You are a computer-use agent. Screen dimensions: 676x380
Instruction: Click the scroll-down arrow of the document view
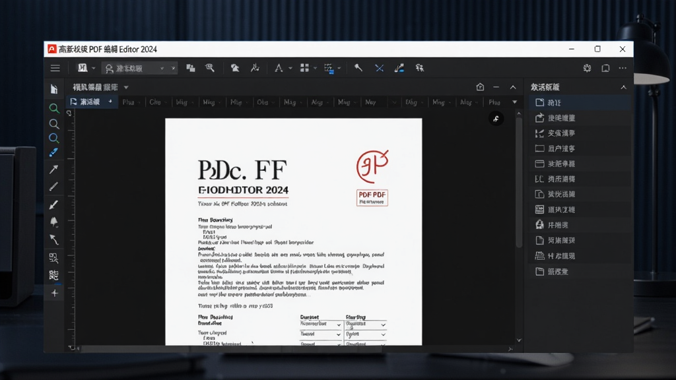pos(519,340)
